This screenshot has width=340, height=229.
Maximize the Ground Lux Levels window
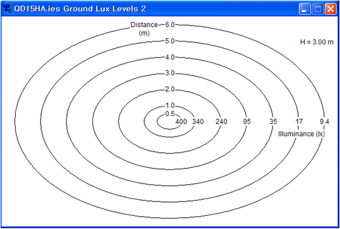[318, 9]
